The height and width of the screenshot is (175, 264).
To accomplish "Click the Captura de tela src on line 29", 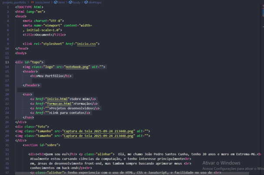I will coord(98,135).
